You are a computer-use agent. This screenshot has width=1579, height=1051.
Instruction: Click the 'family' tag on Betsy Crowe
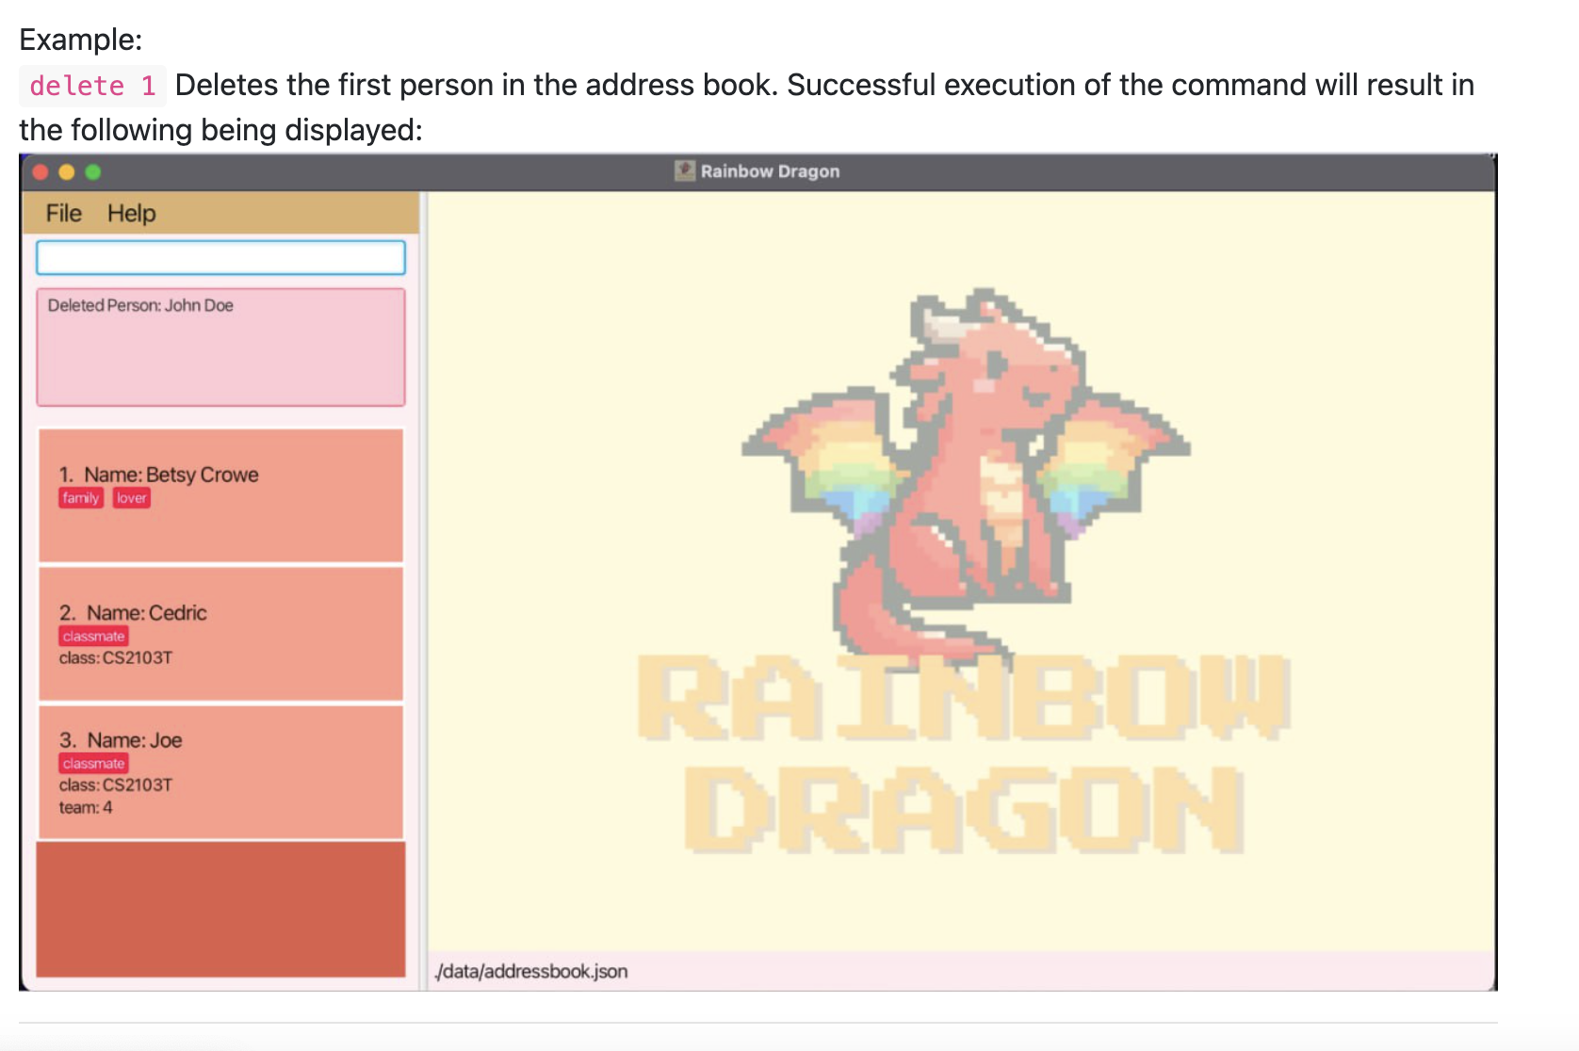(x=81, y=498)
